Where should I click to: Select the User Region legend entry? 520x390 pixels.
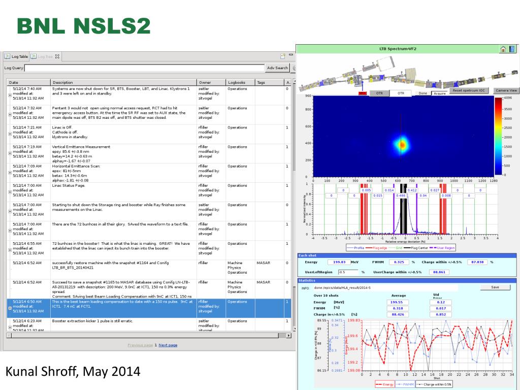click(x=442, y=248)
